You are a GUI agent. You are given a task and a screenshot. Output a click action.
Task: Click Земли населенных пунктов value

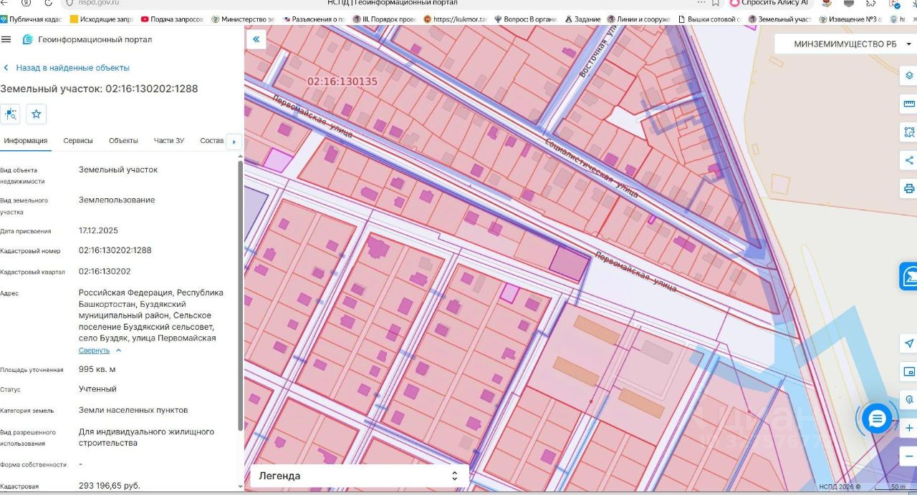(x=133, y=410)
